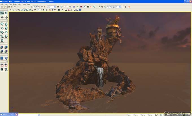Open the Edit menu
The height and width of the screenshot is (116, 192).
click(6, 4)
